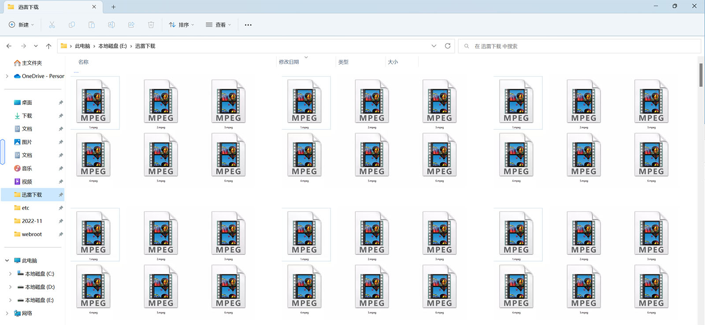Expand the address bar history dropdown
This screenshot has height=325, width=705.
pyautogui.click(x=434, y=46)
